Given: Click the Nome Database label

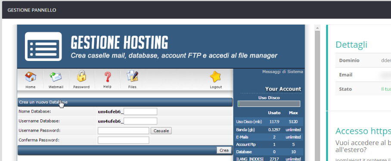Looking at the screenshot, I should pos(34,112).
